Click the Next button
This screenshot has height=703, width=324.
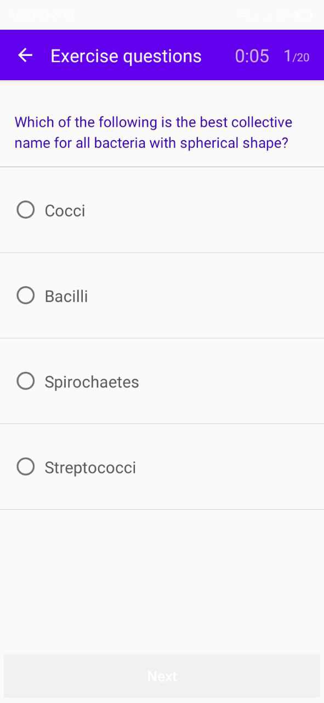[162, 676]
